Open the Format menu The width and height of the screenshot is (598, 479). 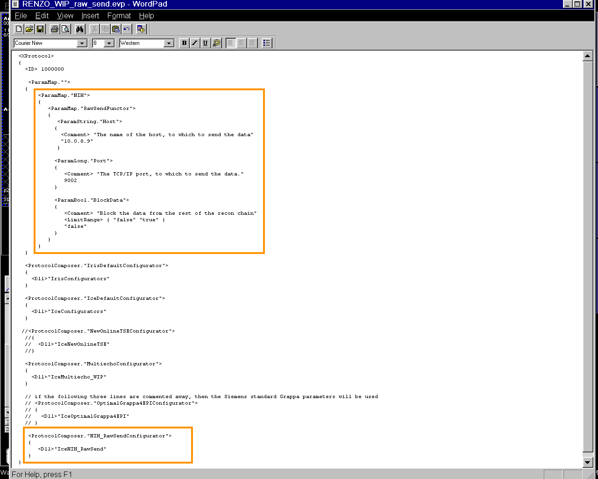click(x=119, y=15)
